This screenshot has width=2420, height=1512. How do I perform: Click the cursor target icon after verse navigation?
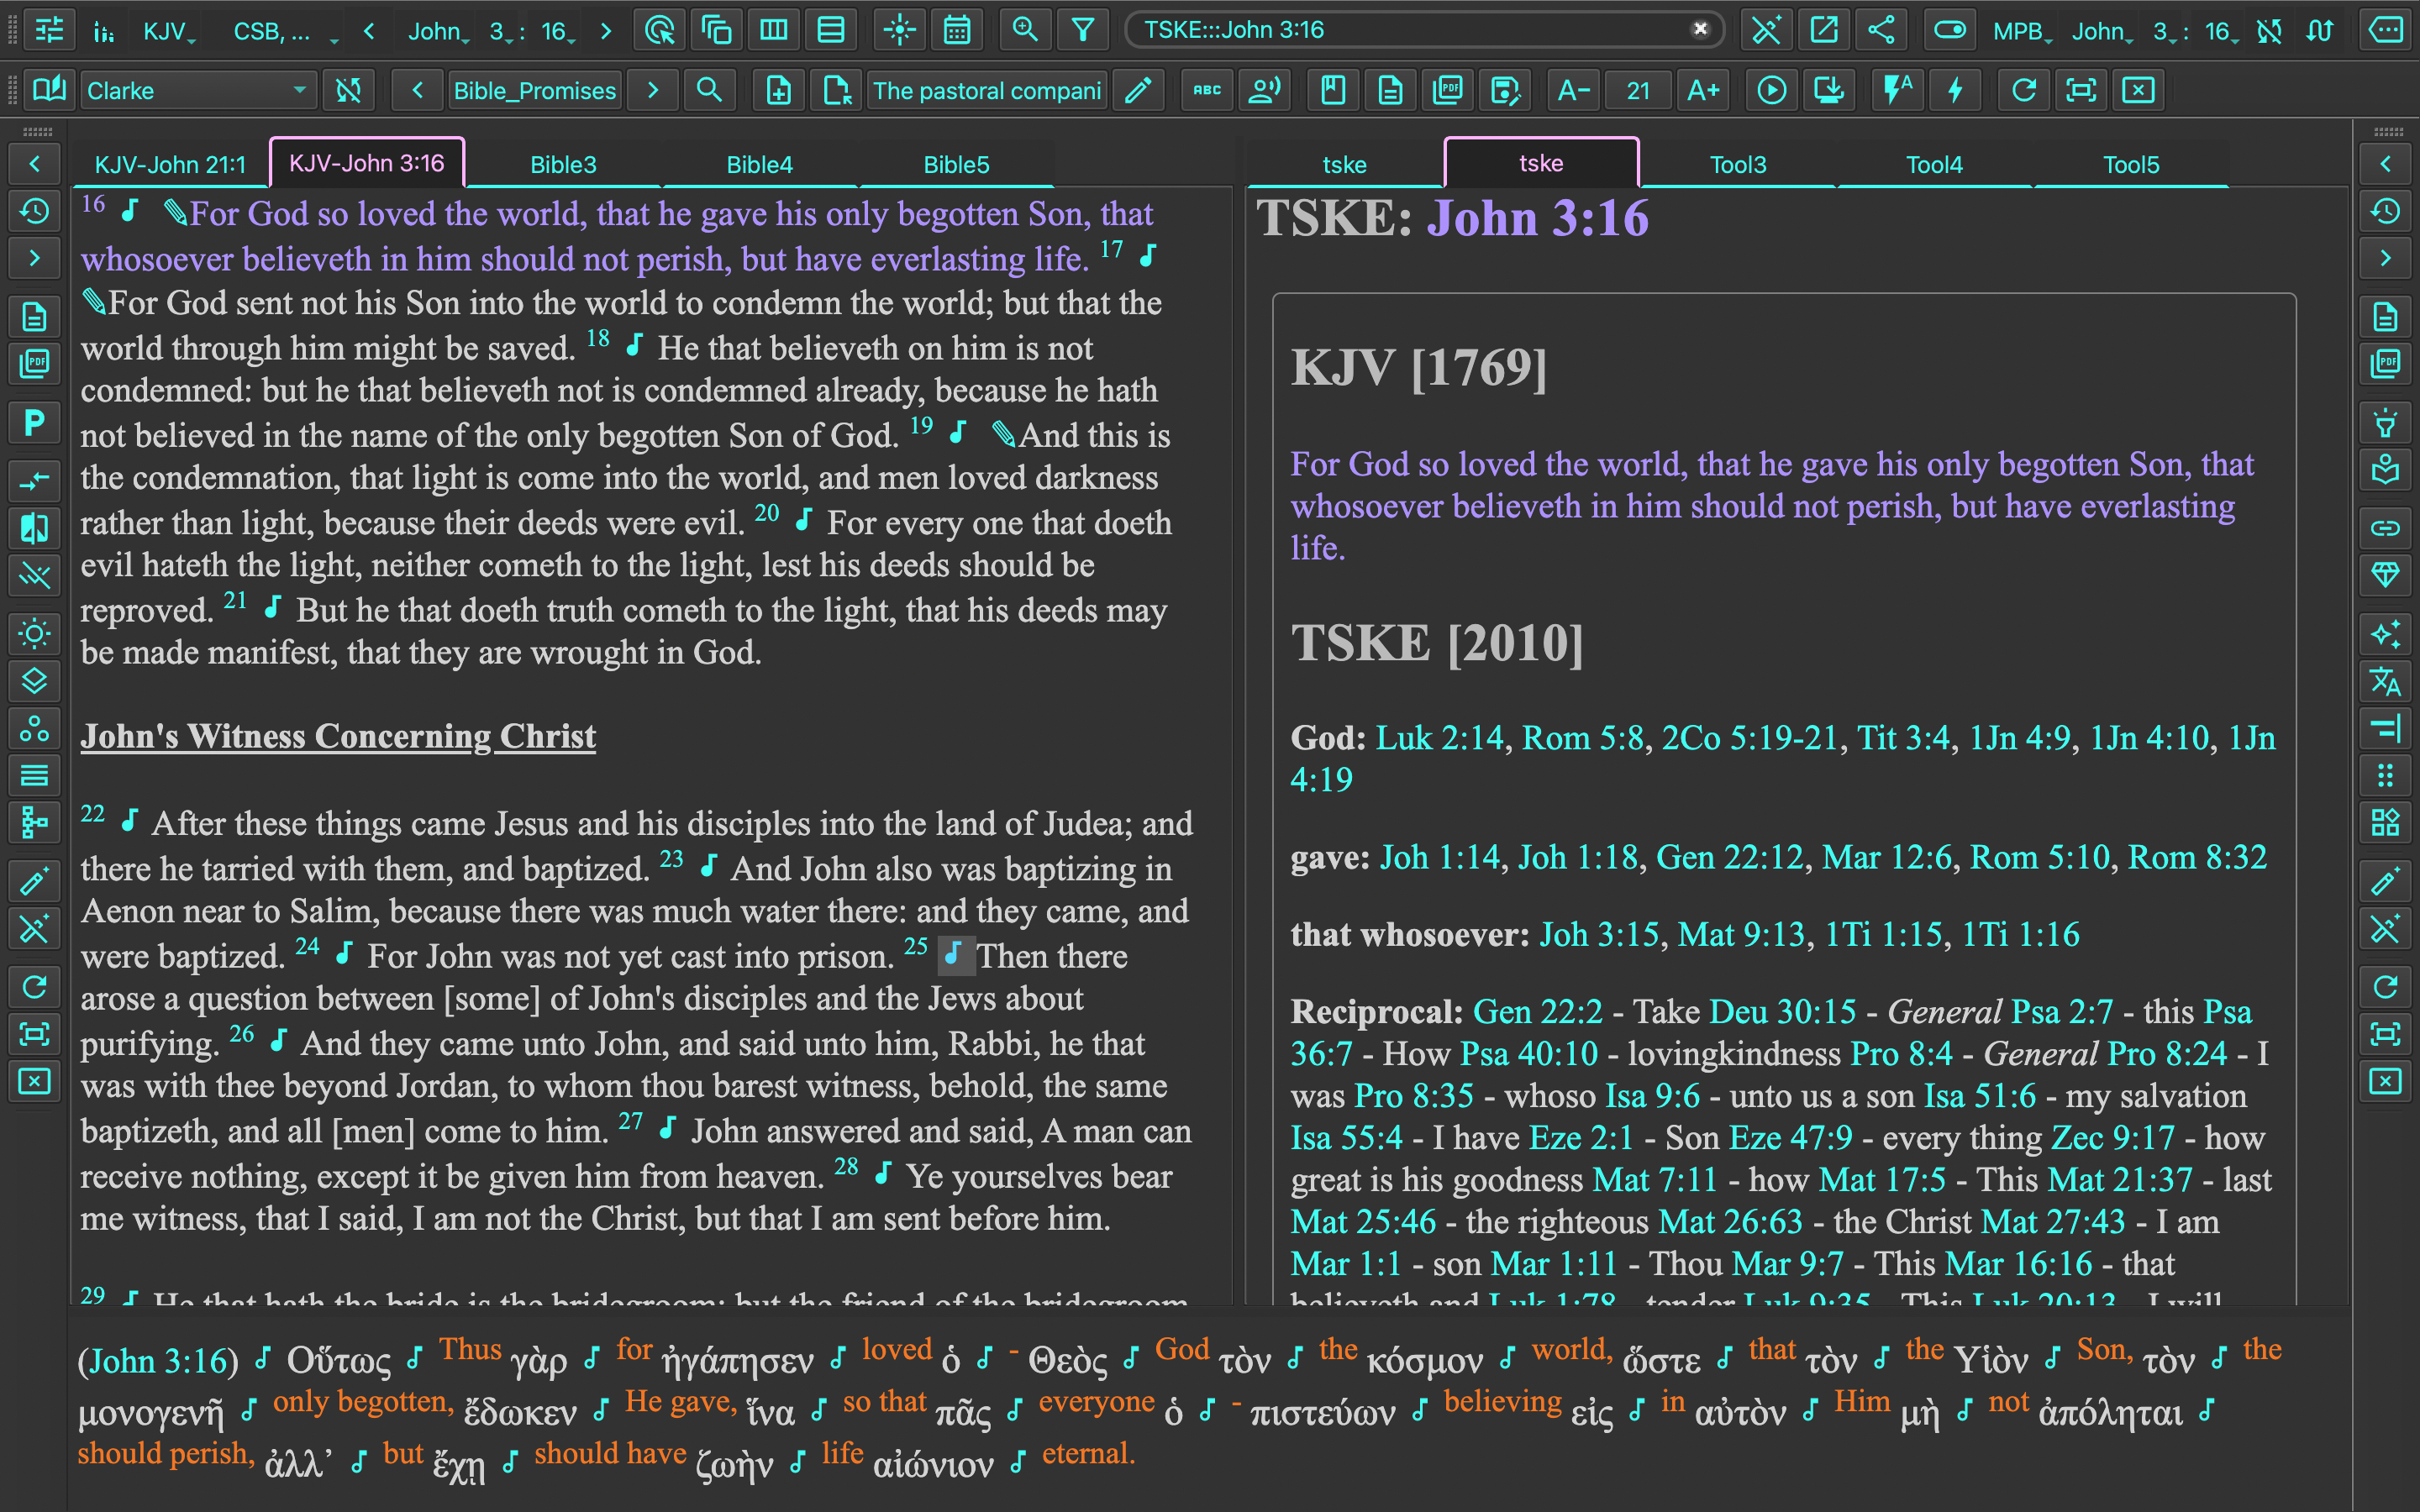(659, 30)
